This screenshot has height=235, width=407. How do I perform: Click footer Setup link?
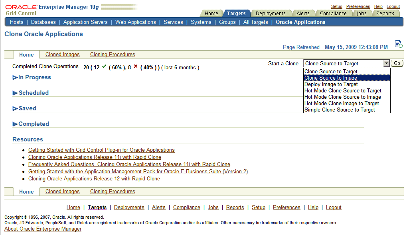(x=259, y=207)
